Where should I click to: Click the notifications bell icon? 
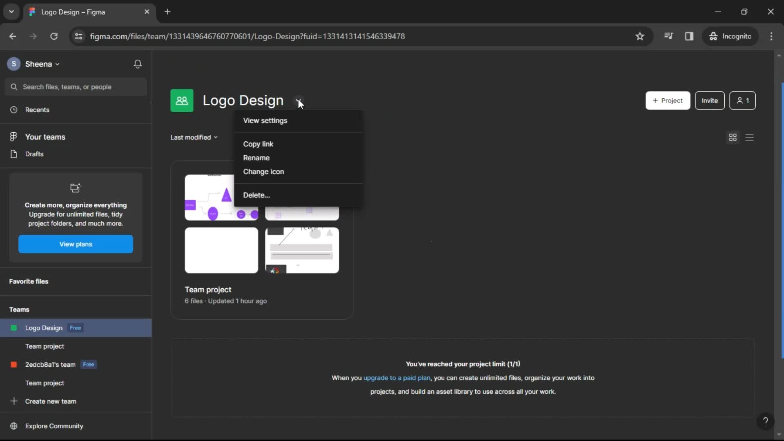pyautogui.click(x=138, y=64)
